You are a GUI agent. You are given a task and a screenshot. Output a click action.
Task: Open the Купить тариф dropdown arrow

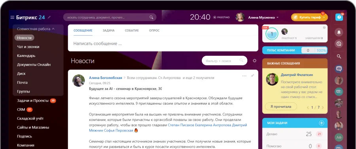pyautogui.click(x=324, y=17)
